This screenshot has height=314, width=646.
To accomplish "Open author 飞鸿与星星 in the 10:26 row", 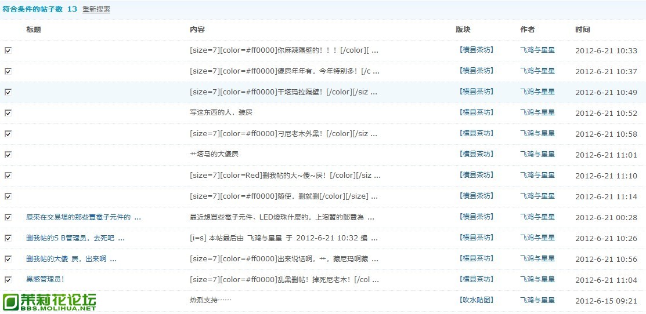I will coord(537,238).
